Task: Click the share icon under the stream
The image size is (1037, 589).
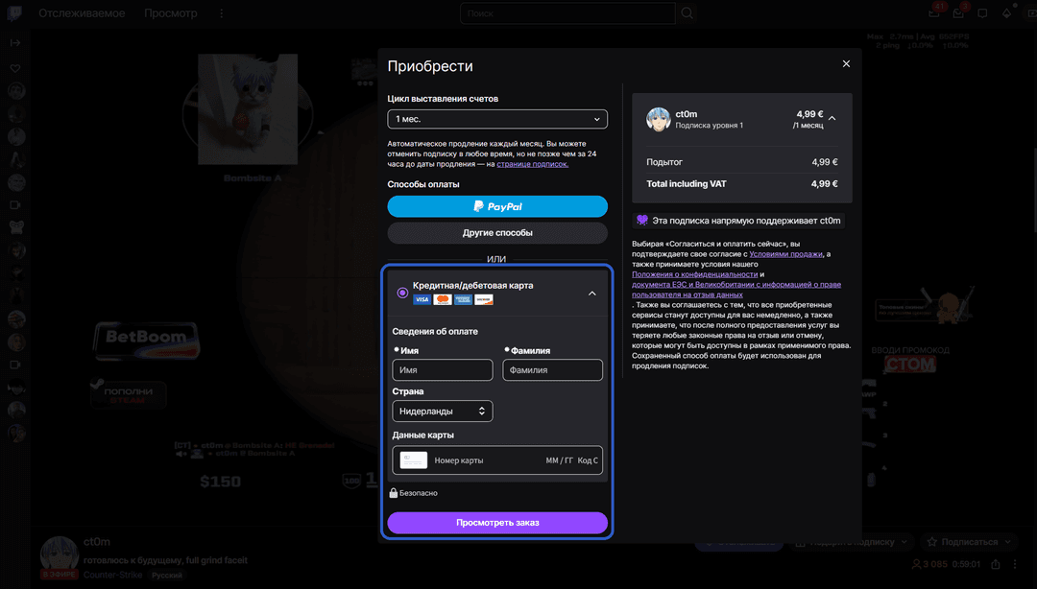Action: (996, 564)
